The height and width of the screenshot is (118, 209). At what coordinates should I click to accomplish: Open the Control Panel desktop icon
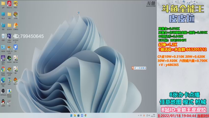pos(3,48)
